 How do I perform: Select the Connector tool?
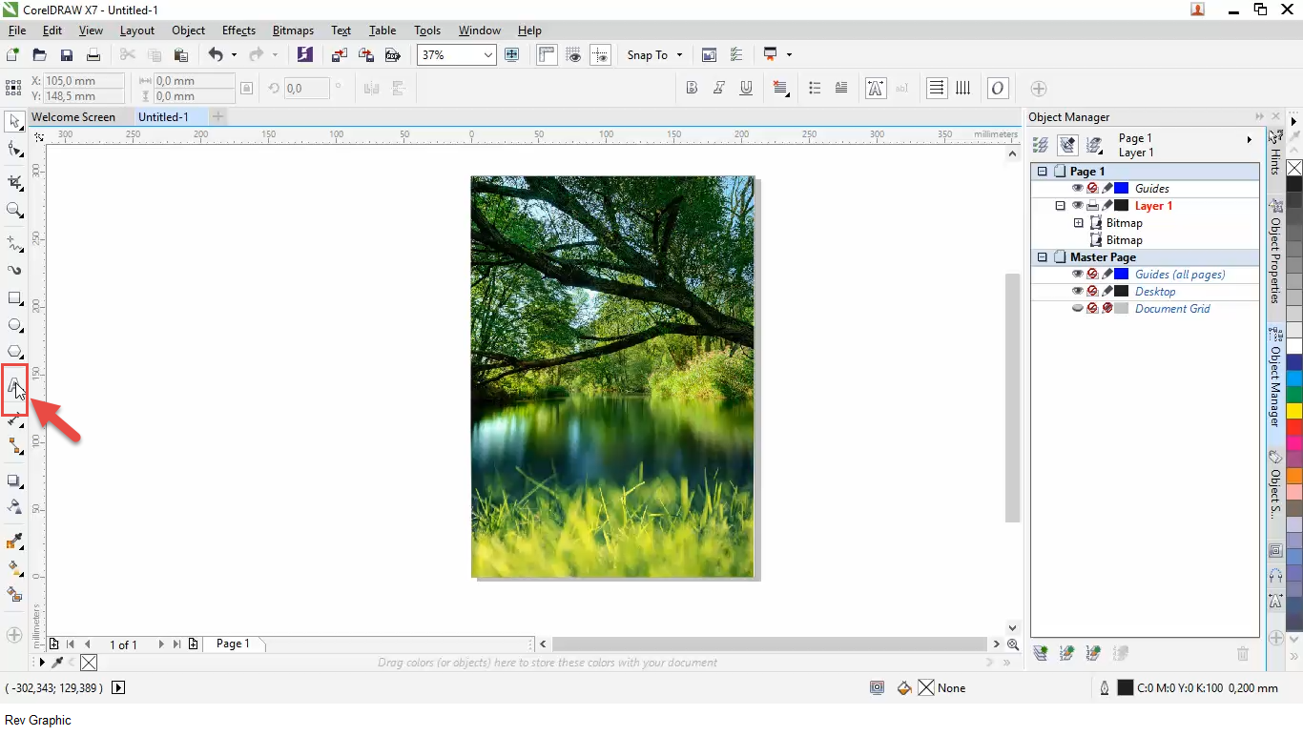pos(14,446)
